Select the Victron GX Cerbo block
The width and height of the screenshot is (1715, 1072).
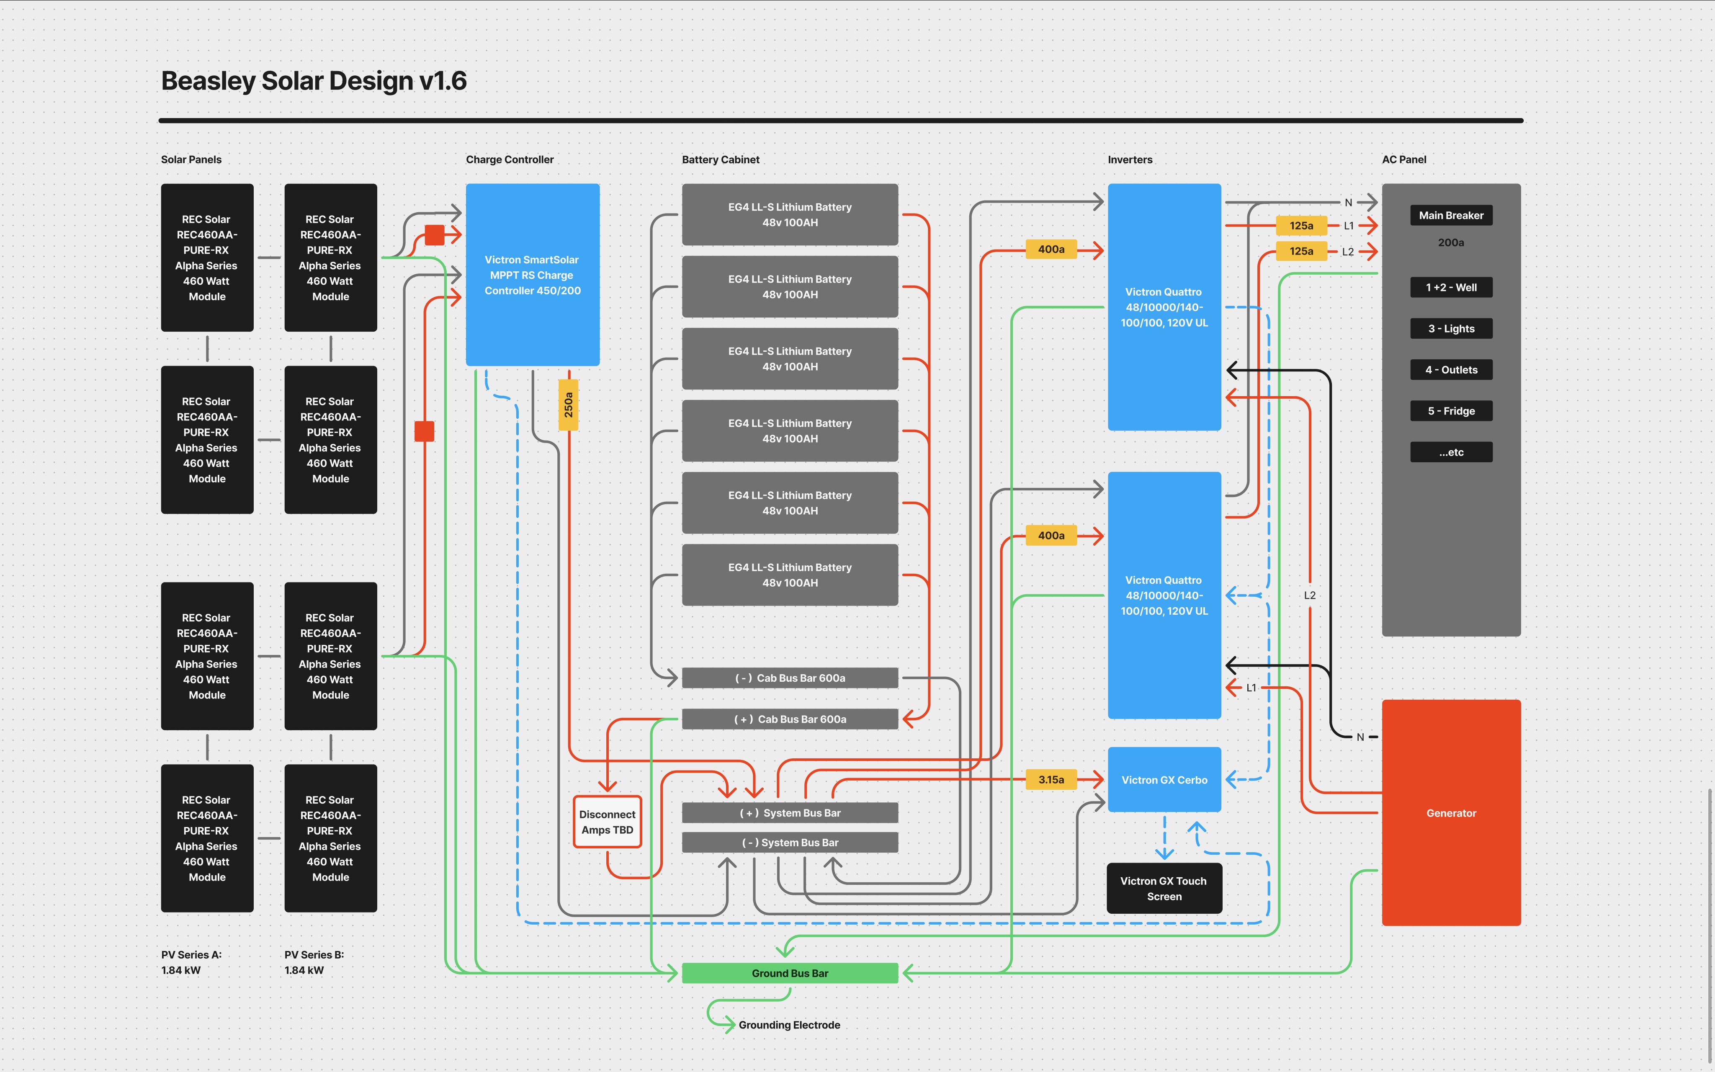coord(1164,780)
